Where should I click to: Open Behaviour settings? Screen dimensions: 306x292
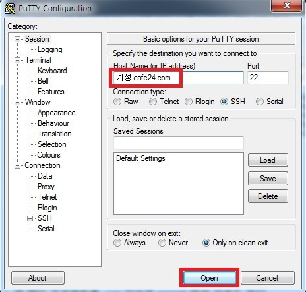[x=53, y=123]
